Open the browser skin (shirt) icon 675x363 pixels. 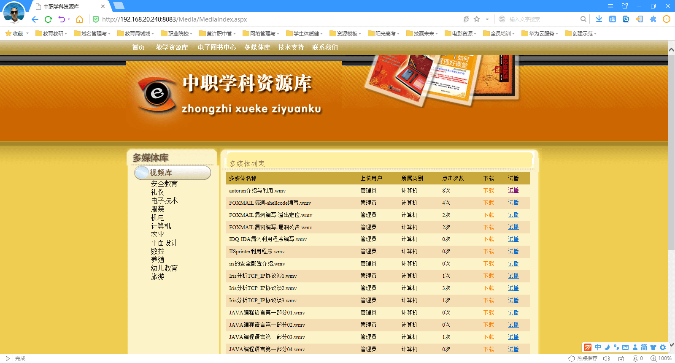(x=625, y=6)
